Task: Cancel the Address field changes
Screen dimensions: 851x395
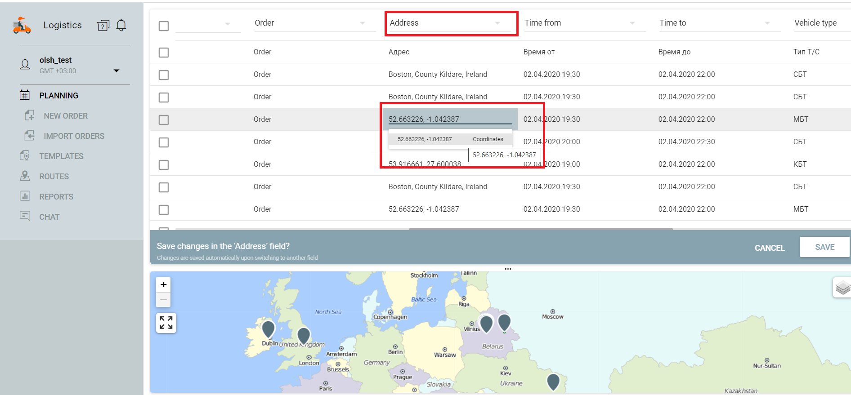Action: 769,248
